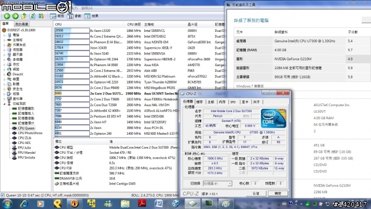Open CPU-Z 關於 about tab

[x=256, y=102]
